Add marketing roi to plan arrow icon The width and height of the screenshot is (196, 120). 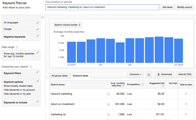[x=186, y=114]
